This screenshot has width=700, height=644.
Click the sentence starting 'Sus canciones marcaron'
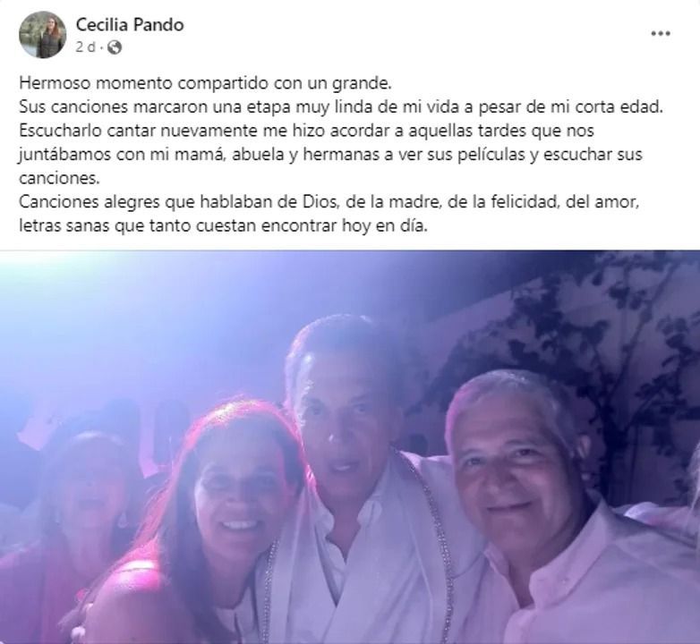[341, 107]
